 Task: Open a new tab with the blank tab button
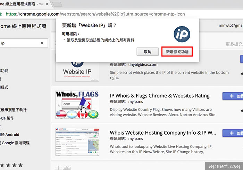tap(57, 5)
